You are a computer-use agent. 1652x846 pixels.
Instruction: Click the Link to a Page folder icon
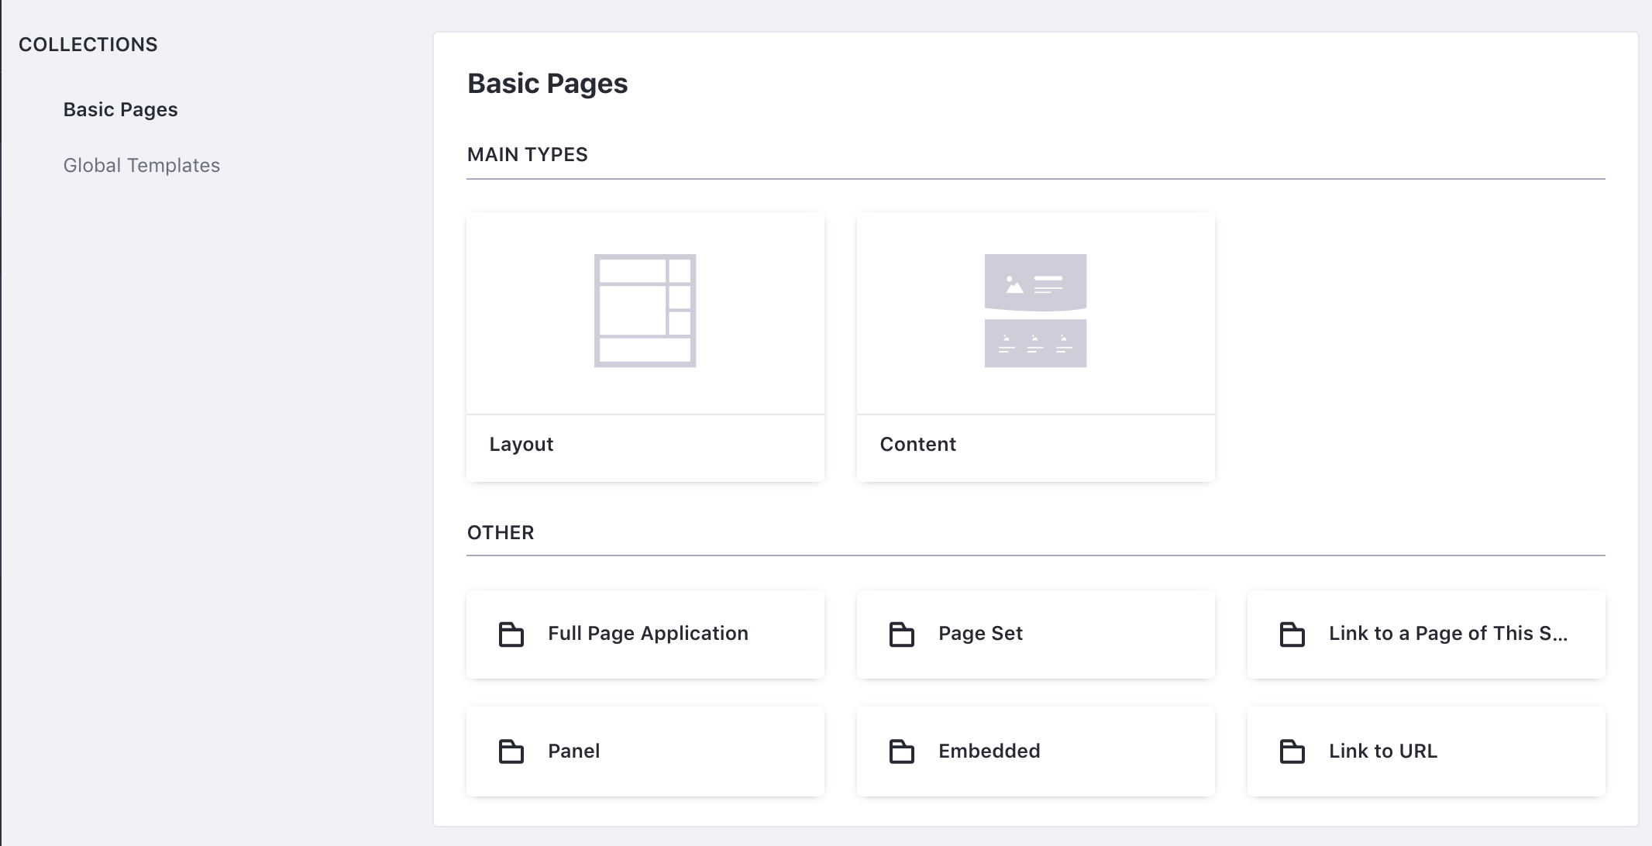click(x=1292, y=634)
